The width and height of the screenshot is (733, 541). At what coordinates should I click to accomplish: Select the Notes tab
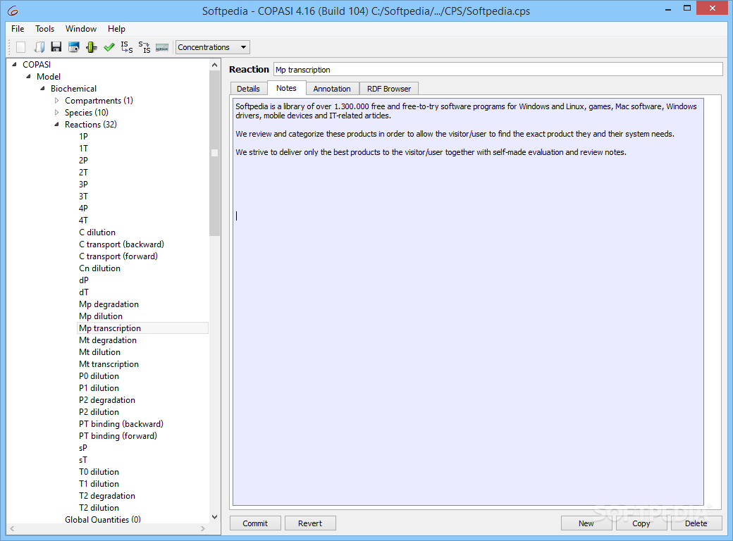286,88
